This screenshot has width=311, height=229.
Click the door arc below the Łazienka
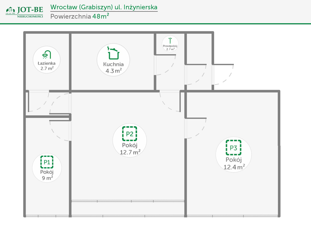[39, 102]
